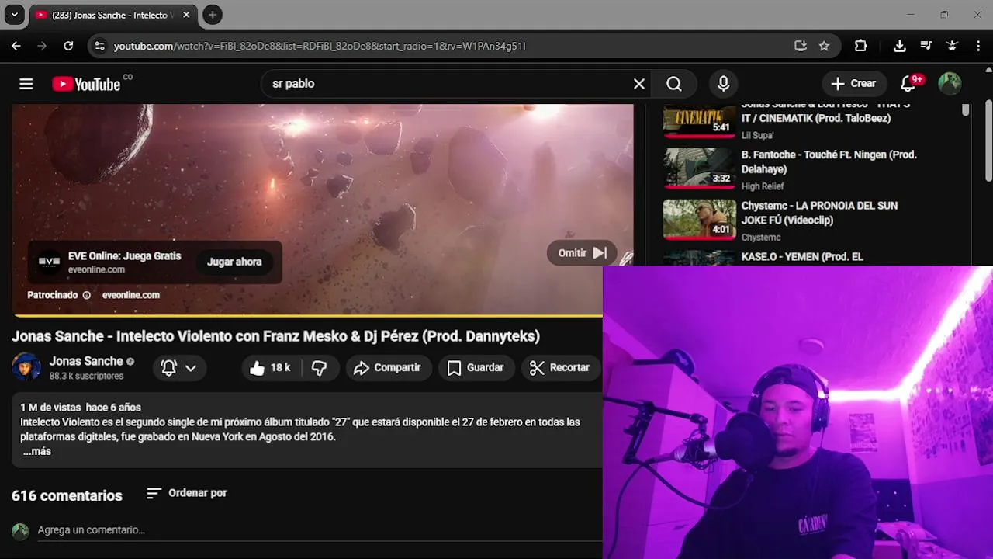Expand the description with ...más
Viewport: 993px width, 559px height.
coord(36,451)
